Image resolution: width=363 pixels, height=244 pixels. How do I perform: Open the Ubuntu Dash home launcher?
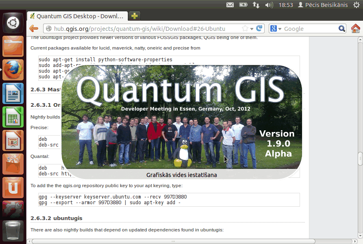[x=13, y=23]
